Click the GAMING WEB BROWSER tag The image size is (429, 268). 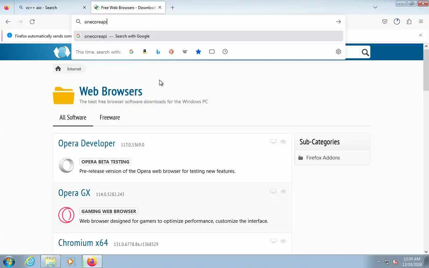(x=109, y=211)
